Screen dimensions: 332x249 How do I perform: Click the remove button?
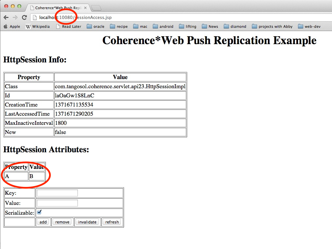tap(62, 222)
